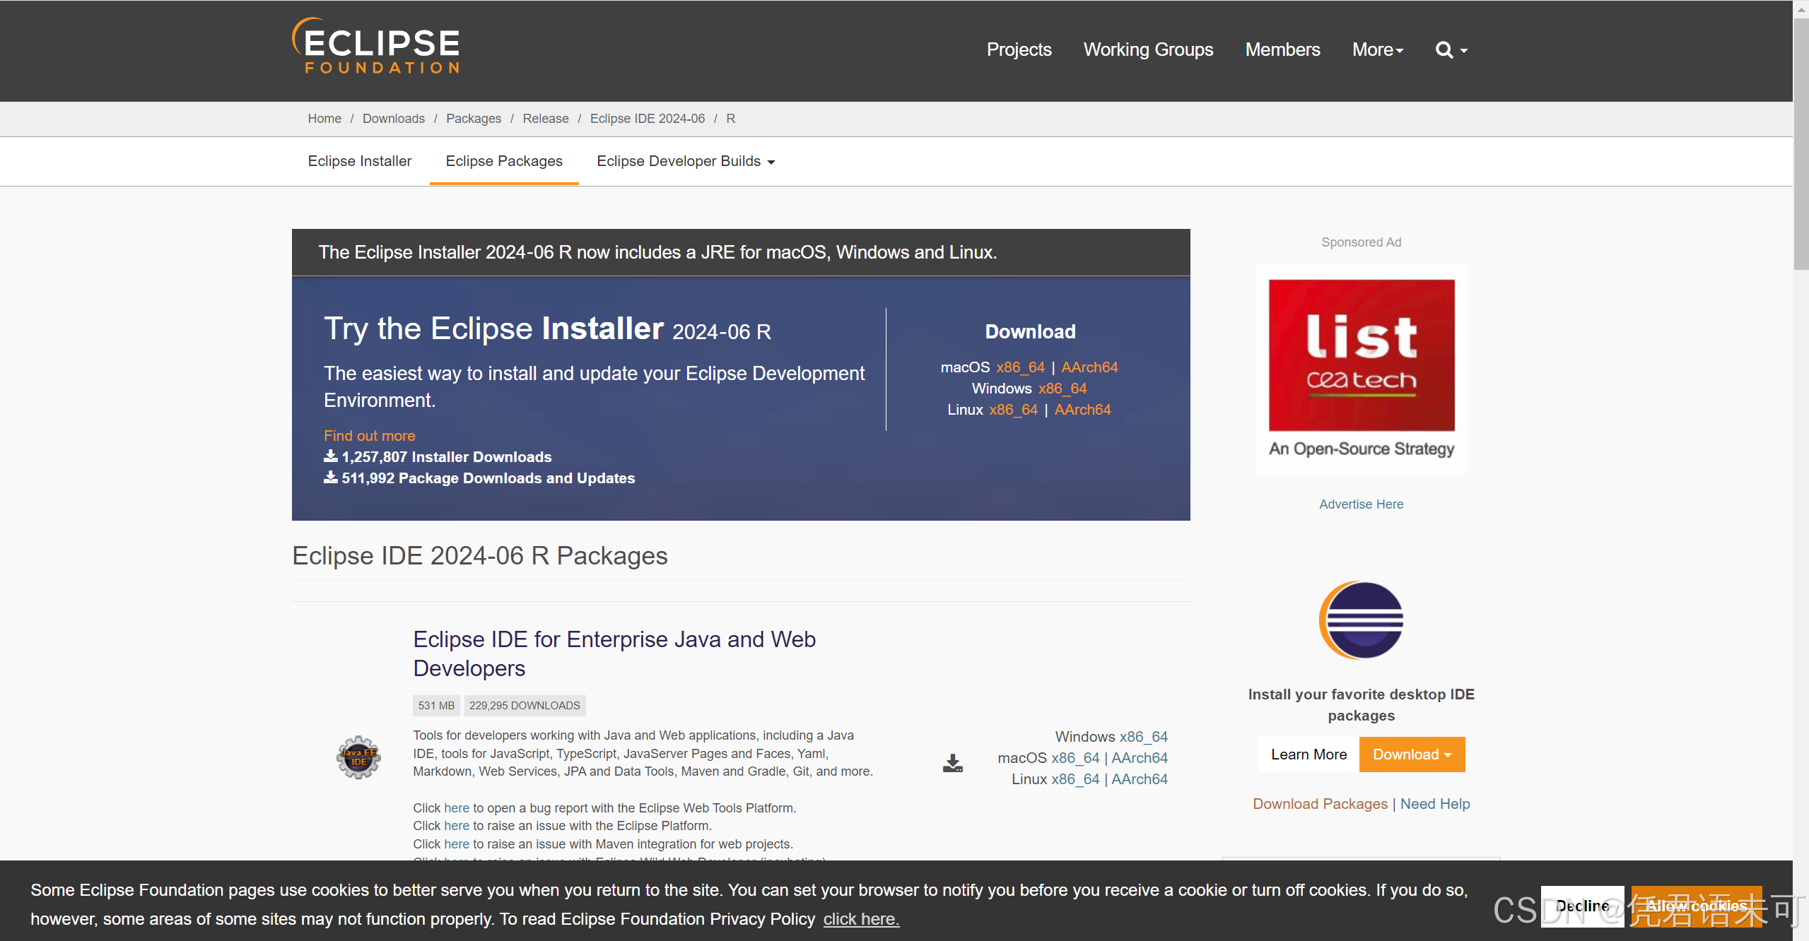Decline cookies in the banner
Viewport: 1809px width, 941px height.
tap(1582, 906)
